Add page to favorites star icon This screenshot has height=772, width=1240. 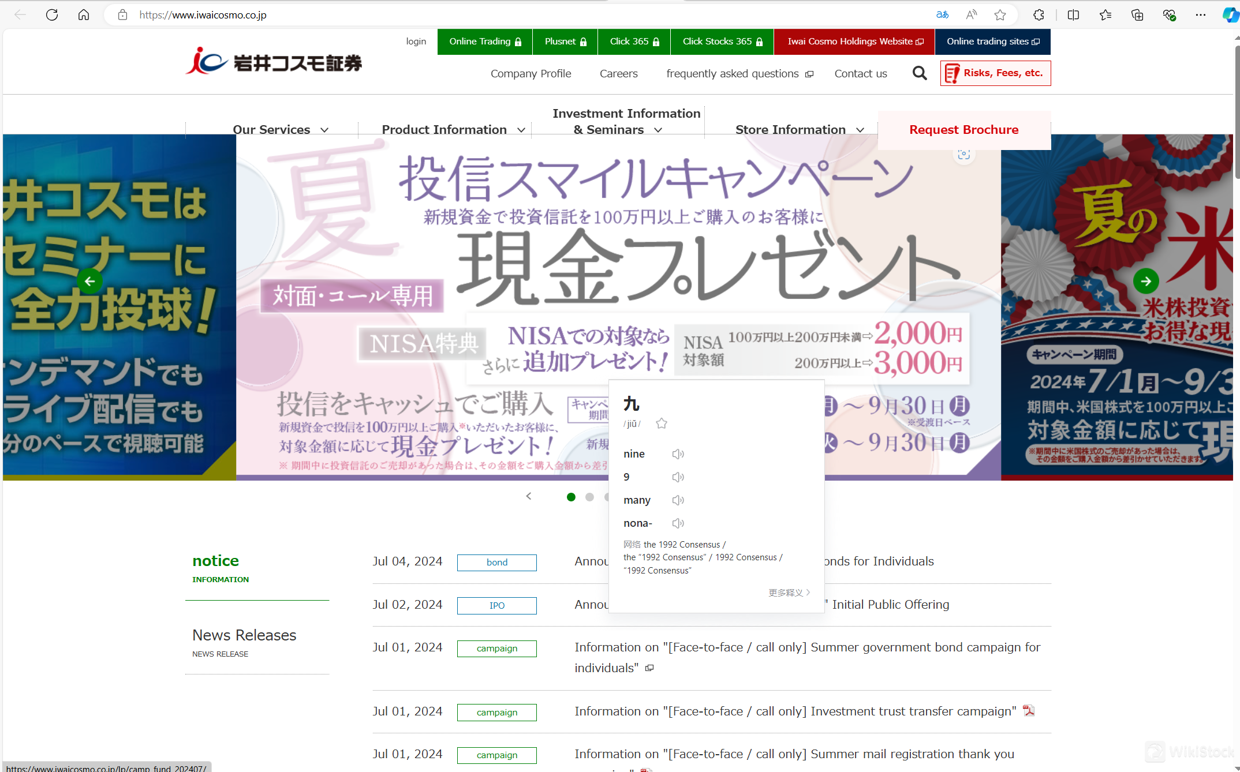[1000, 15]
